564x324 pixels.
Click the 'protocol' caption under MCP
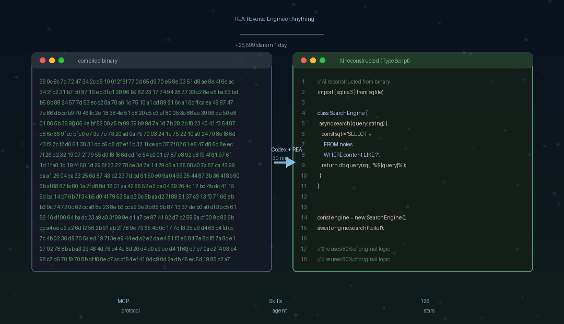coord(131,311)
